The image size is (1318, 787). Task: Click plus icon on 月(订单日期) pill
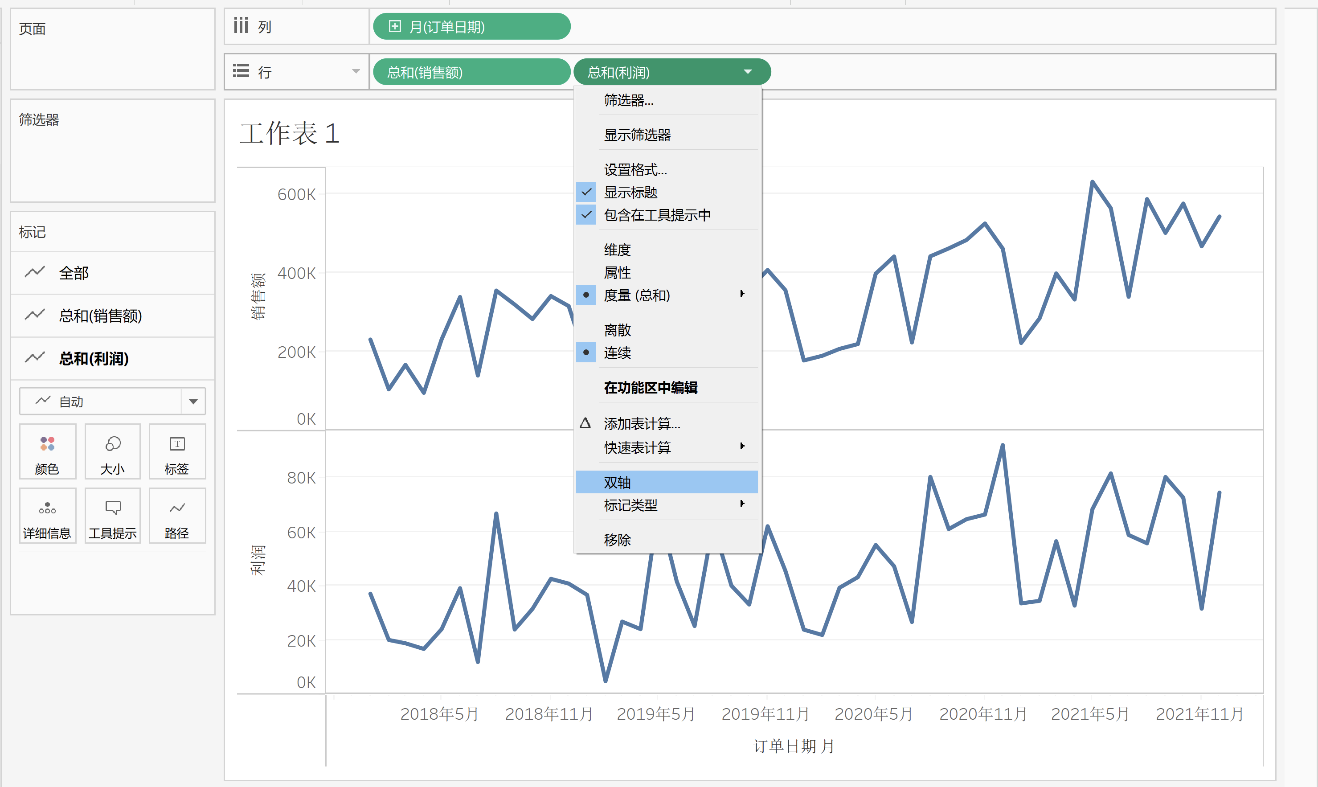point(395,26)
